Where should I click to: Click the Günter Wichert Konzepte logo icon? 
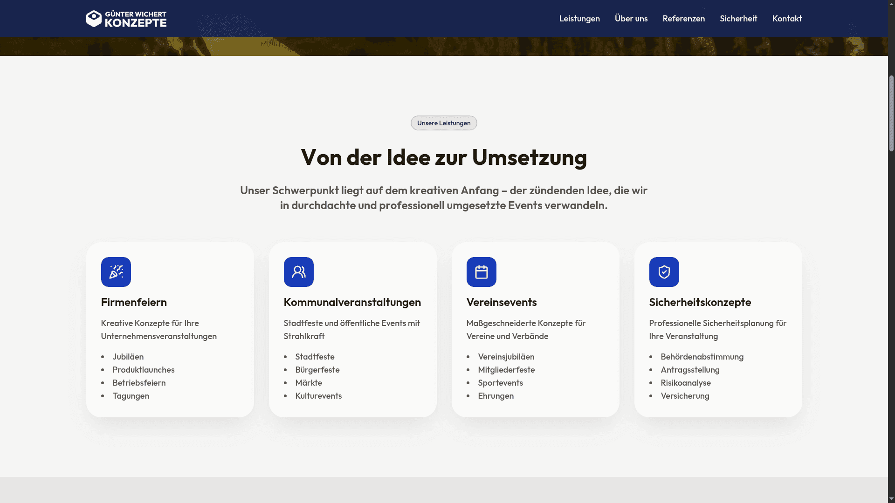tap(94, 19)
